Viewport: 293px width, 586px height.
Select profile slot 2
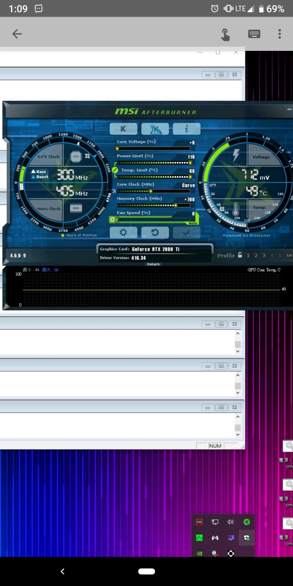[x=256, y=255]
